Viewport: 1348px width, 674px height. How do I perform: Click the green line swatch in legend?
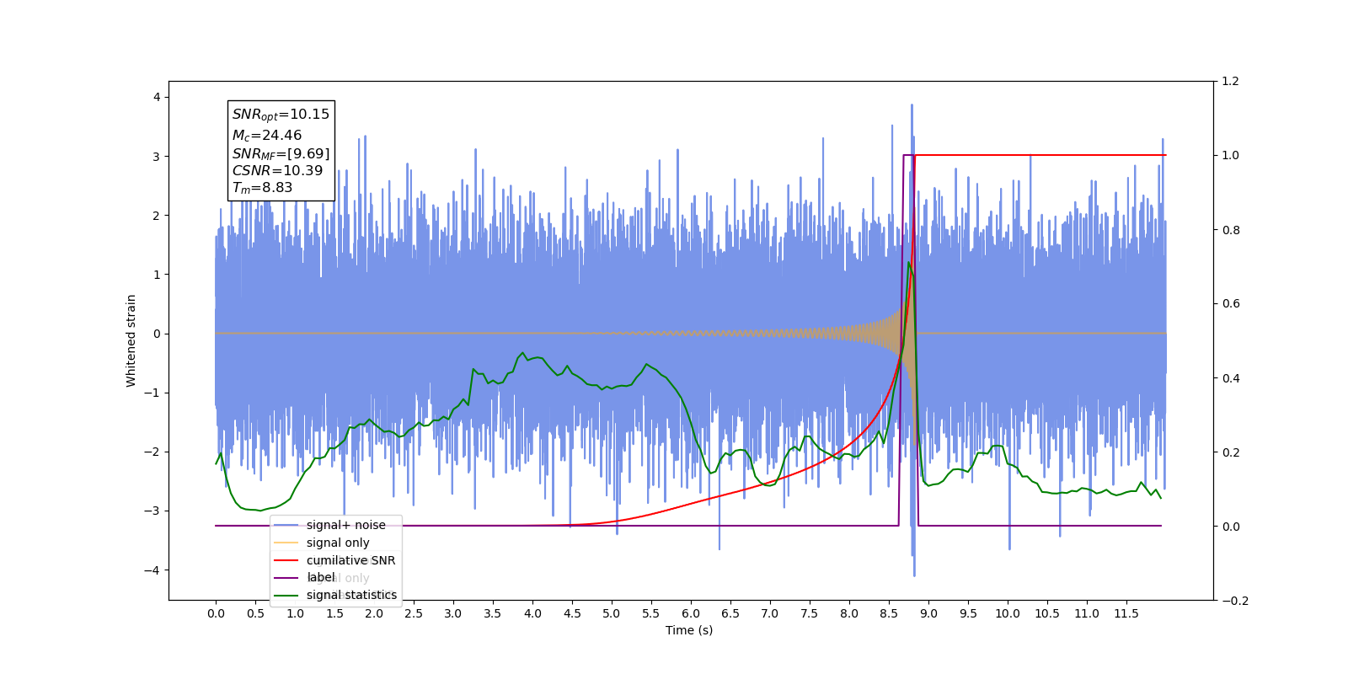click(x=286, y=595)
